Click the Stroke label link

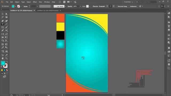point(26,6)
